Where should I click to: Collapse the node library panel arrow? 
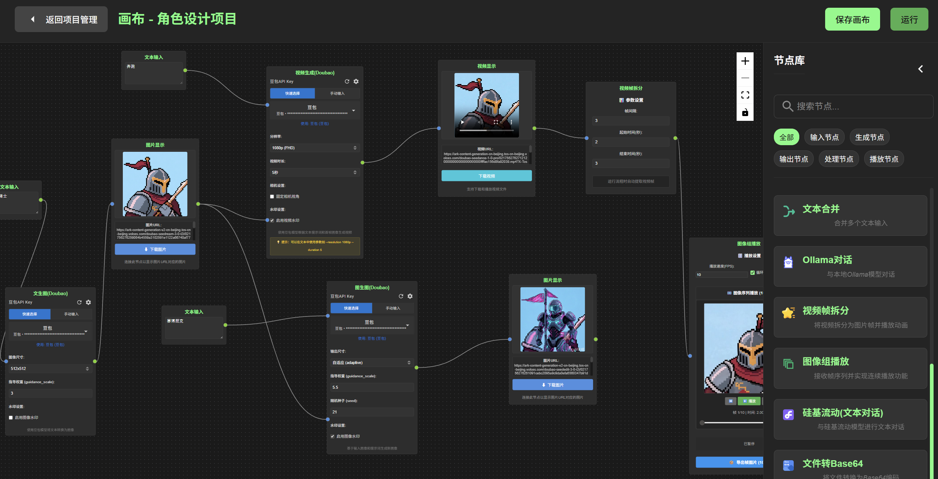(920, 69)
